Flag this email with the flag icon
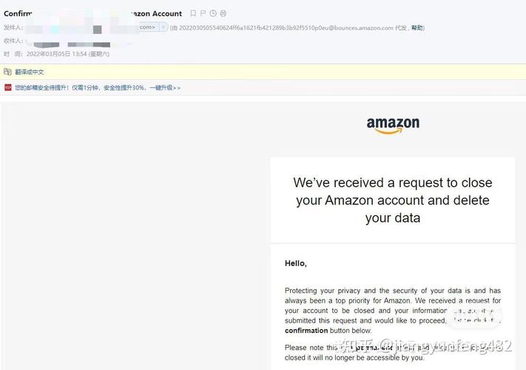 (203, 13)
